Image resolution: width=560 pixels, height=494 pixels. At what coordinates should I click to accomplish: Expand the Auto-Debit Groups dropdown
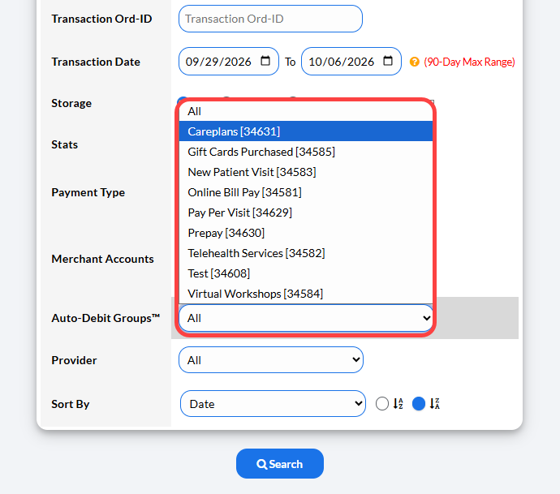306,318
